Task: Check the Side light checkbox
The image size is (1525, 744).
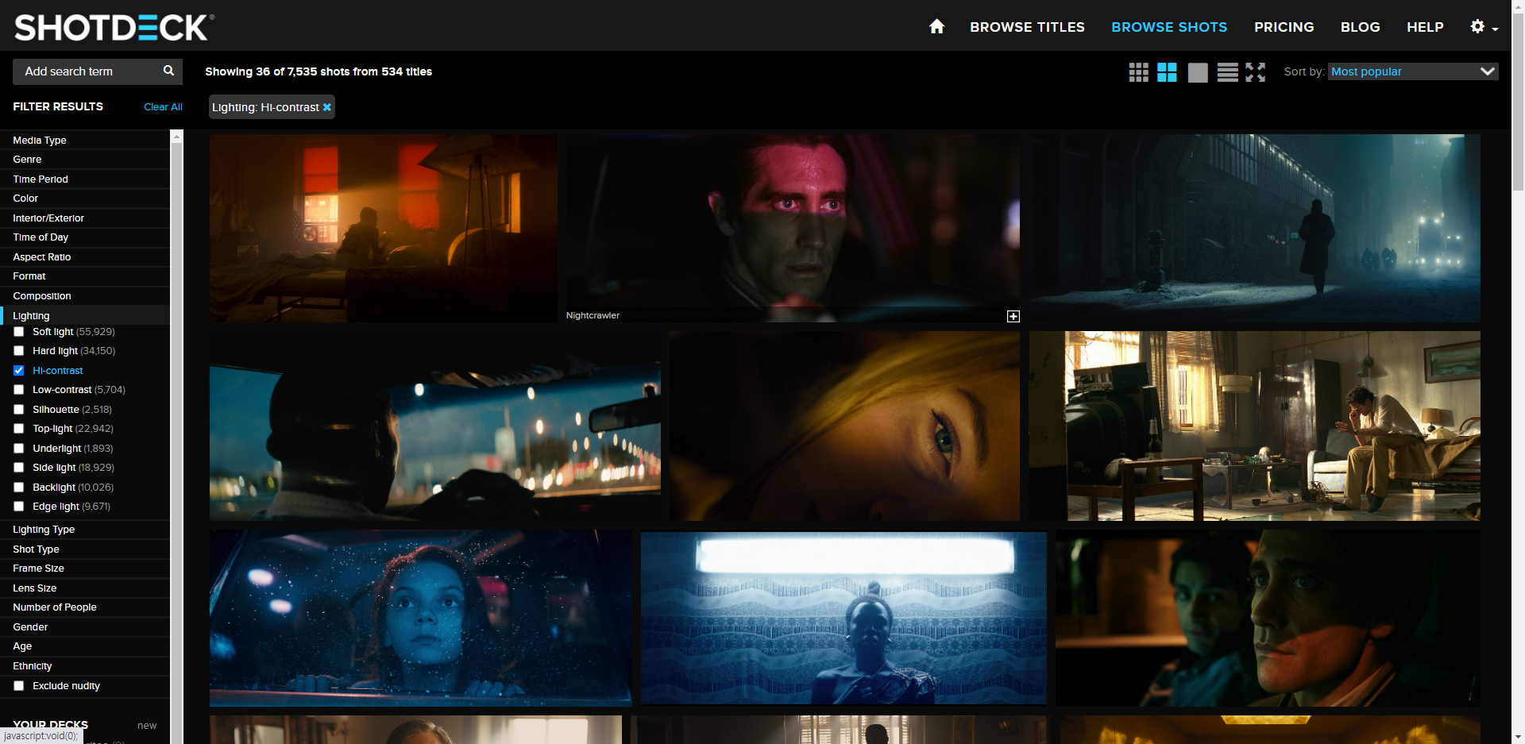Action: pyautogui.click(x=19, y=468)
